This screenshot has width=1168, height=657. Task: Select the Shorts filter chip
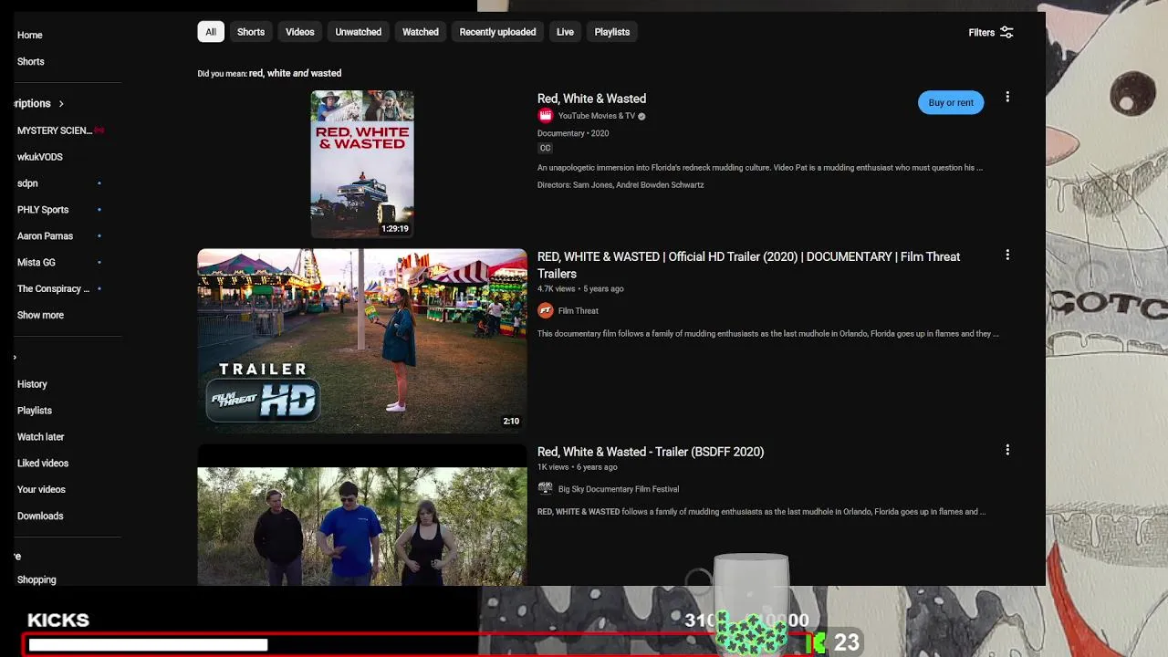(x=251, y=32)
